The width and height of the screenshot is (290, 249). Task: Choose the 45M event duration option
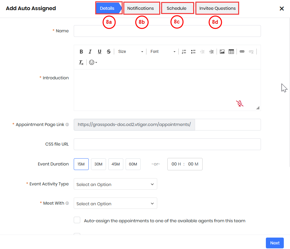[x=116, y=164]
